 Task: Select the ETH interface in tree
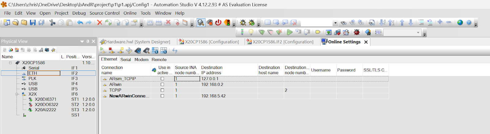pyautogui.click(x=33, y=73)
